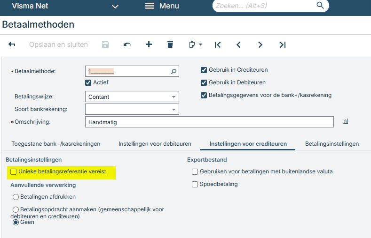
Task: Click the search magnifier in Zoeken box
Action: point(320,6)
